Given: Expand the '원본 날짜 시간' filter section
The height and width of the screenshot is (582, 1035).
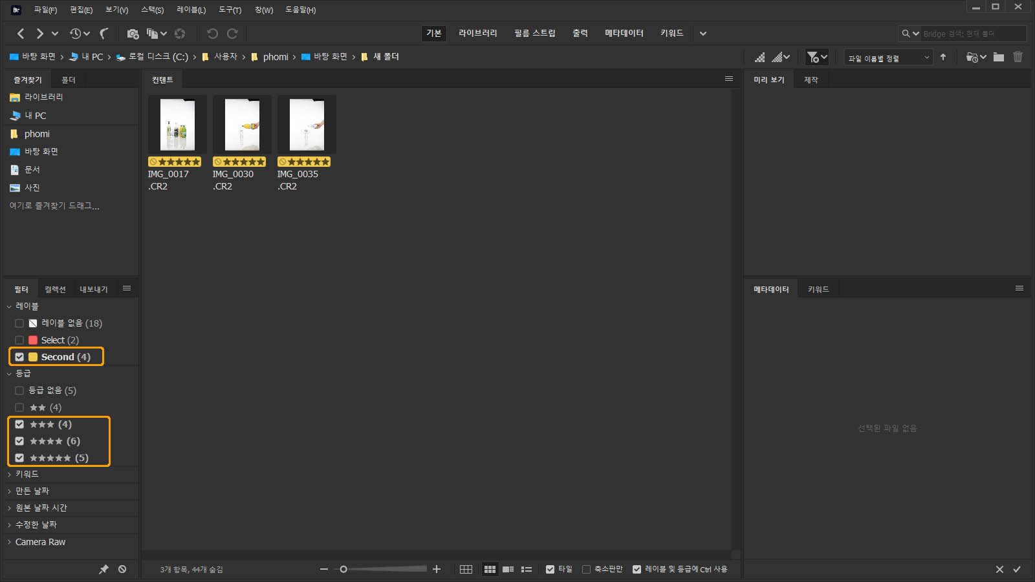Looking at the screenshot, I should coord(9,508).
